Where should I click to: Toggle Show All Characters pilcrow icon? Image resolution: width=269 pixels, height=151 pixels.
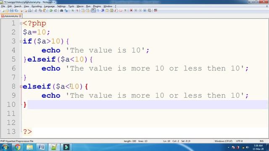(98, 10)
